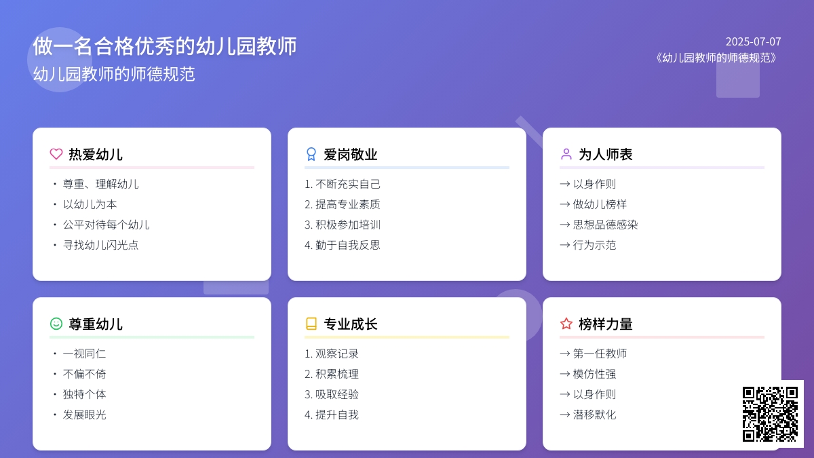Image resolution: width=814 pixels, height=458 pixels.
Task: Click 以身作则 in the 为人师表 card
Action: (x=587, y=184)
